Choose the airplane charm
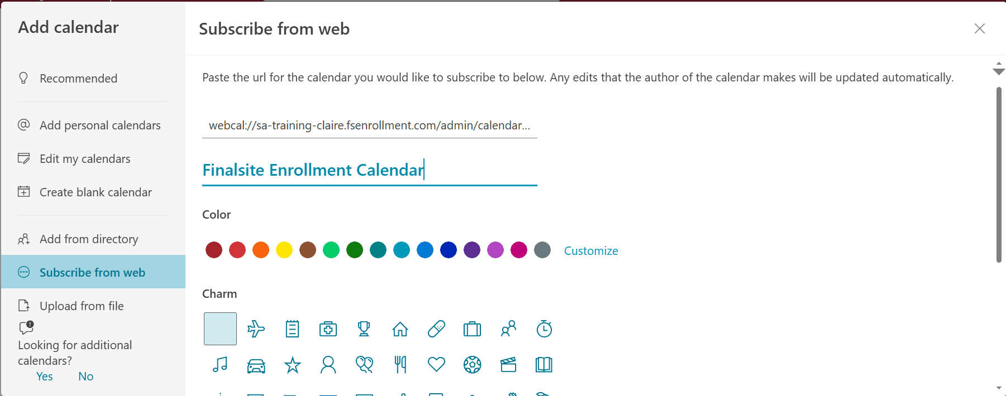Screen dimensions: 1006x396 coord(256,329)
